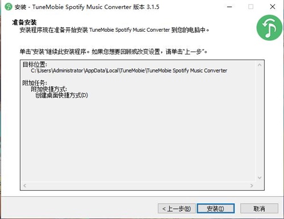Cancel setup with the 取消 button
Image resolution: width=284 pixels, height=219 pixels.
pyautogui.click(x=259, y=208)
